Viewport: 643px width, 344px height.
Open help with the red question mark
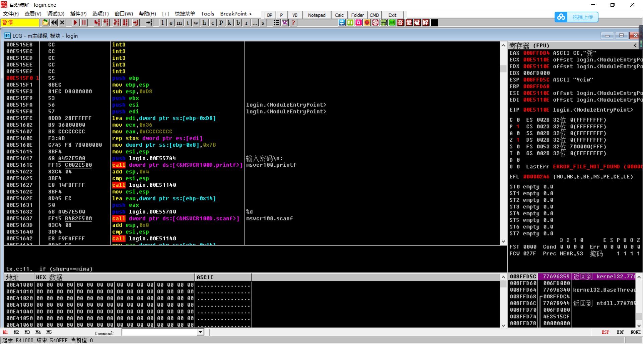point(293,23)
